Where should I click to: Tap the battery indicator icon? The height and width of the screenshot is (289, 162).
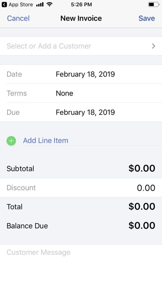pos(154,5)
